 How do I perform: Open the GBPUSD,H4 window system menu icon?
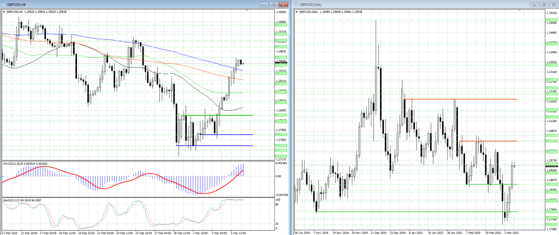[x=3, y=4]
